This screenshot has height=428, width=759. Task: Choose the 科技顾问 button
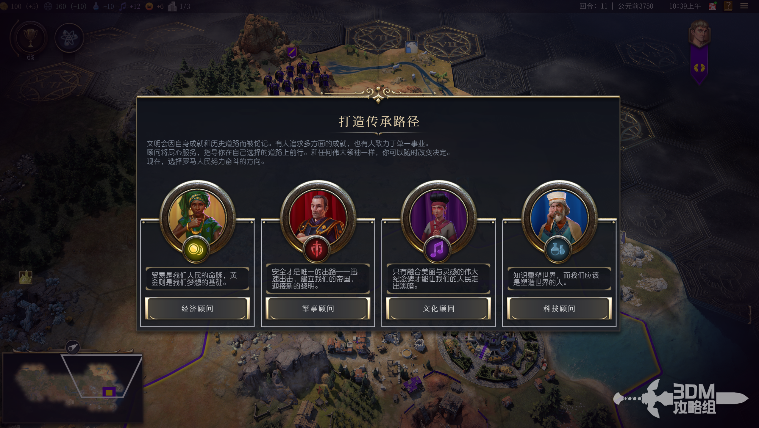(559, 308)
